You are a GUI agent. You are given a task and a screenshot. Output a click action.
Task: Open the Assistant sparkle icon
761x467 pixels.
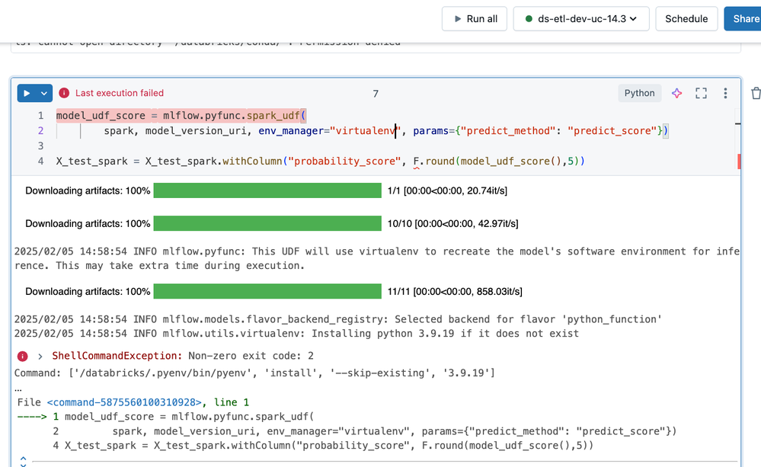[x=676, y=93]
